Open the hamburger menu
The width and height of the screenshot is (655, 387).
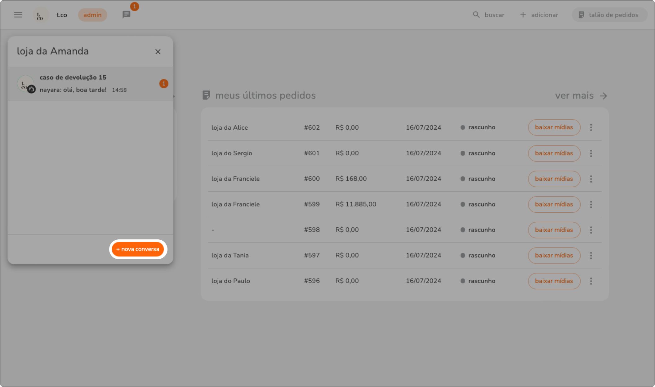point(18,15)
